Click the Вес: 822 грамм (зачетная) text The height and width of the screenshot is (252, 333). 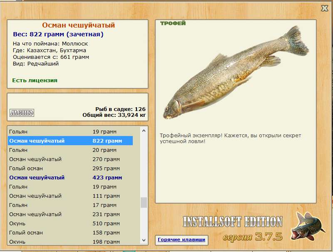click(58, 34)
